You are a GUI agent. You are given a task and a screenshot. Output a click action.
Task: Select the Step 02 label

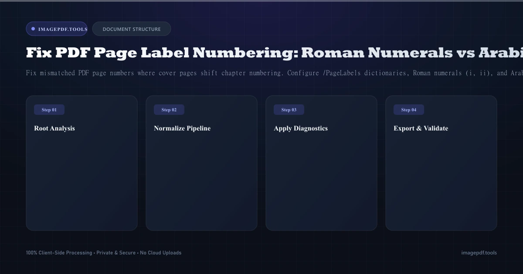[169, 110]
